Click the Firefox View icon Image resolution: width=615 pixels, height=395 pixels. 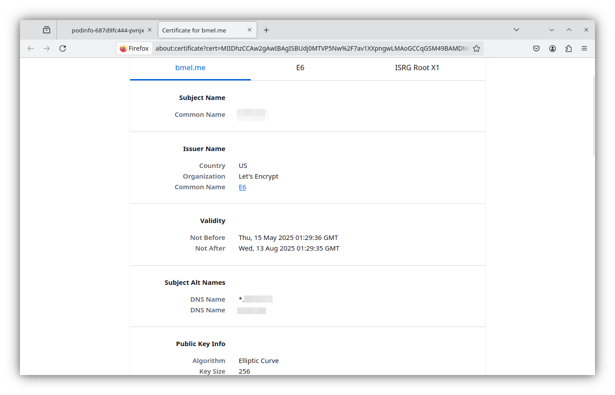click(47, 30)
